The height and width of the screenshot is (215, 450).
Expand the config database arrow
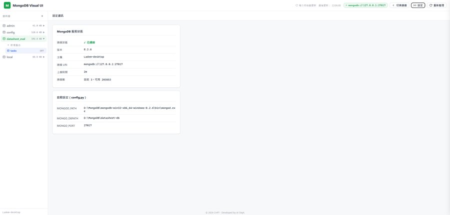[x=44, y=32]
